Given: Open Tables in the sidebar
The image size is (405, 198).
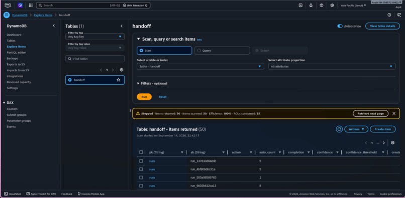Looking at the screenshot, I should pos(11,41).
